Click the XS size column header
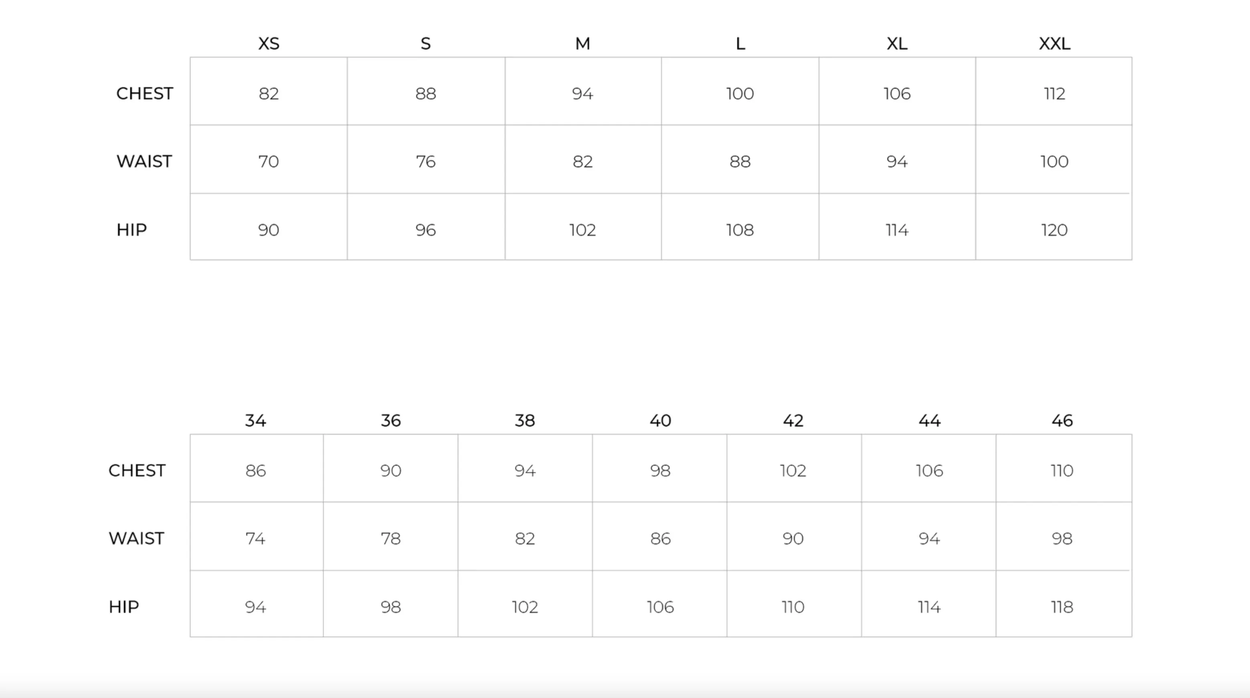The height and width of the screenshot is (698, 1250). [268, 44]
